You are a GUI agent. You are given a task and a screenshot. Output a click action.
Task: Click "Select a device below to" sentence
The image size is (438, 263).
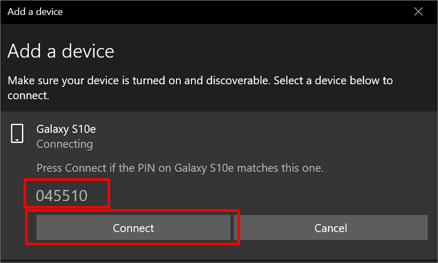click(x=330, y=81)
